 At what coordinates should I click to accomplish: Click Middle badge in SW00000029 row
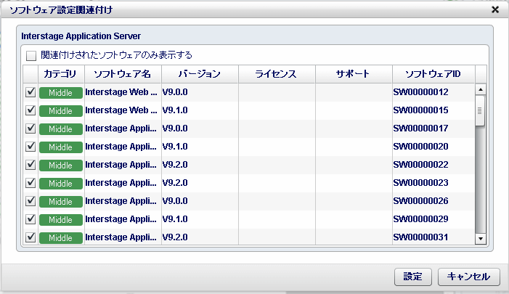(61, 220)
